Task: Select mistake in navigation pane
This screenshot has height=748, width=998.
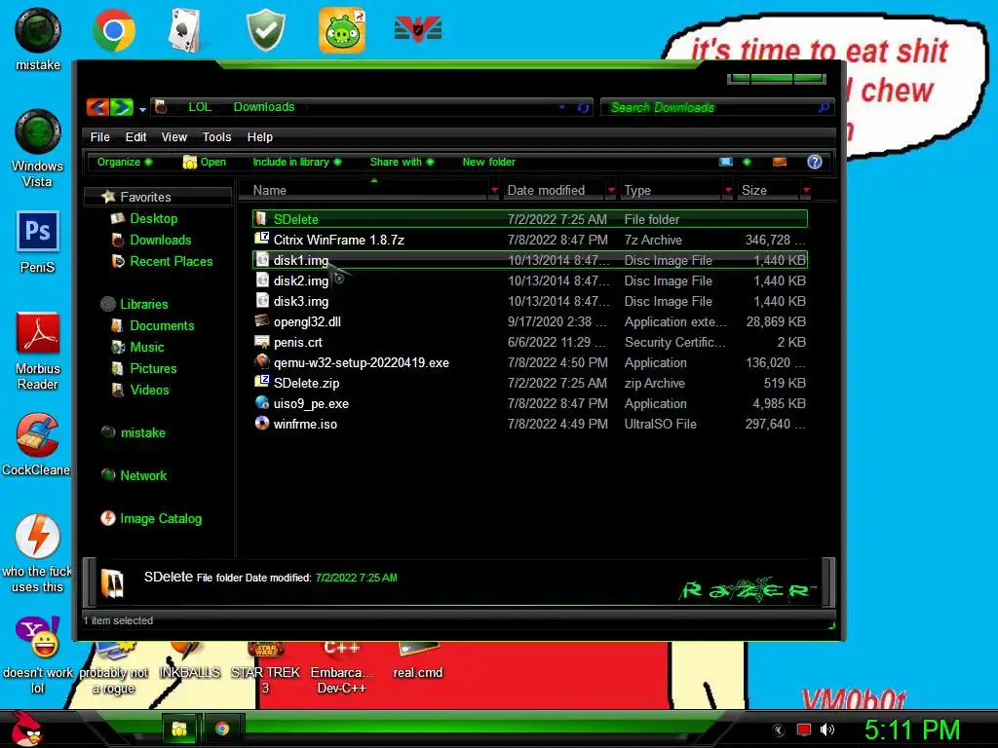Action: (x=142, y=432)
